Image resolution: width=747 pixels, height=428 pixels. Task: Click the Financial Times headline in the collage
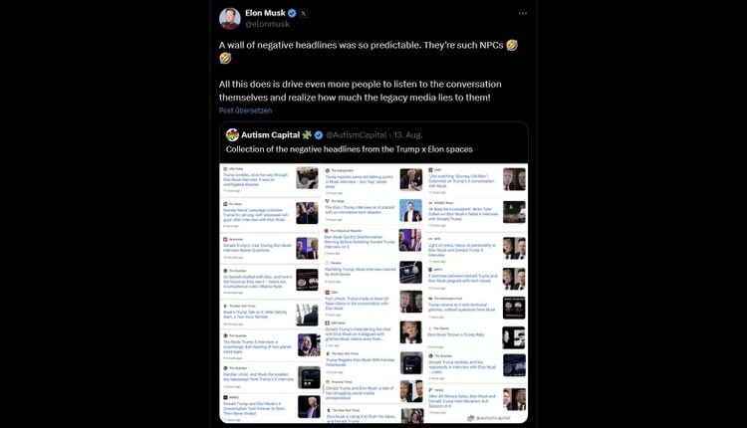click(x=360, y=391)
